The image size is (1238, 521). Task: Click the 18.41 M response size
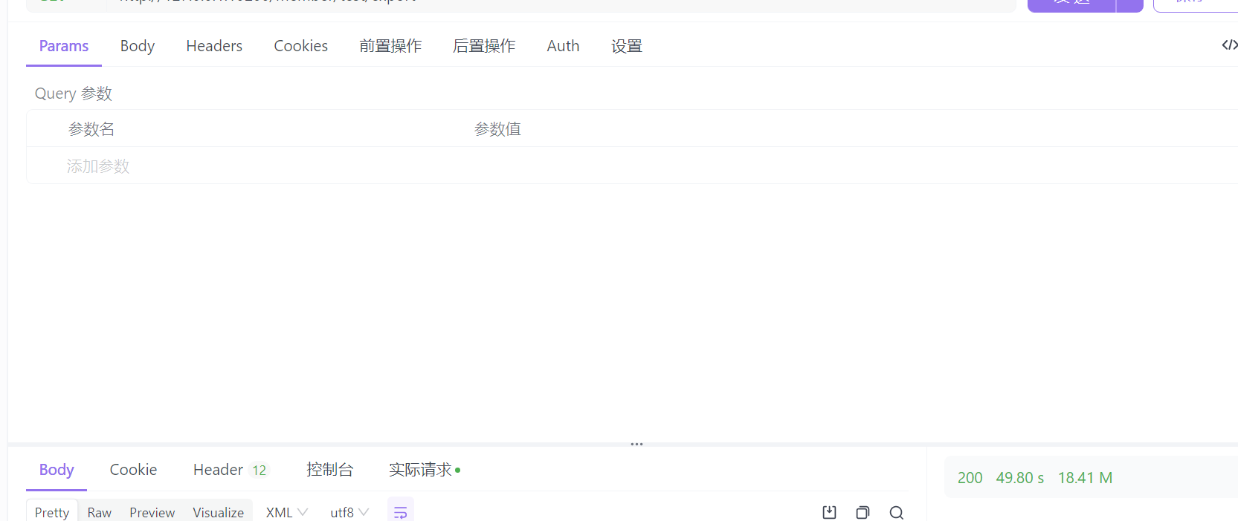tap(1085, 478)
